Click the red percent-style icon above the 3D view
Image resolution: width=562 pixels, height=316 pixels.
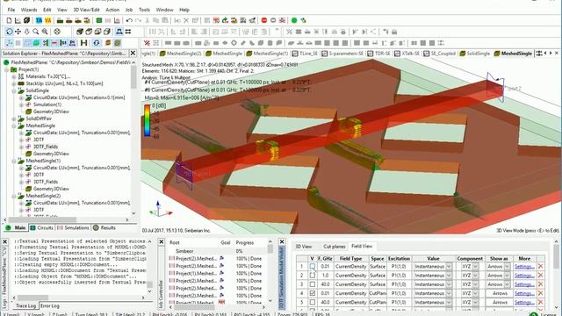pos(147,43)
